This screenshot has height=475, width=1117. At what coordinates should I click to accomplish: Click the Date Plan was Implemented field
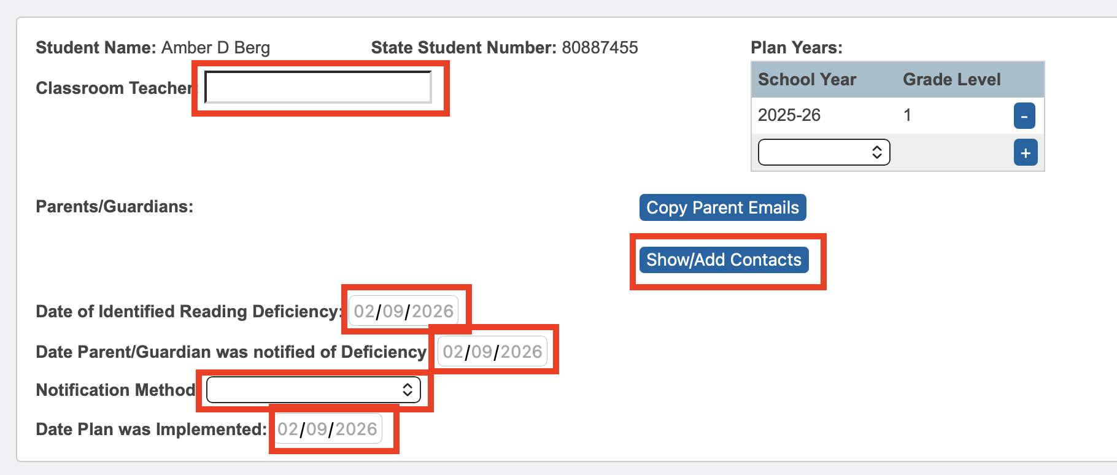click(329, 428)
